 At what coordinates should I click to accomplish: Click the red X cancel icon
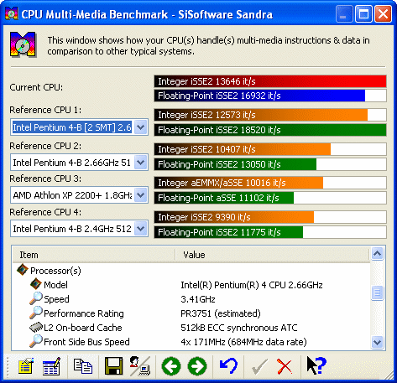285,366
